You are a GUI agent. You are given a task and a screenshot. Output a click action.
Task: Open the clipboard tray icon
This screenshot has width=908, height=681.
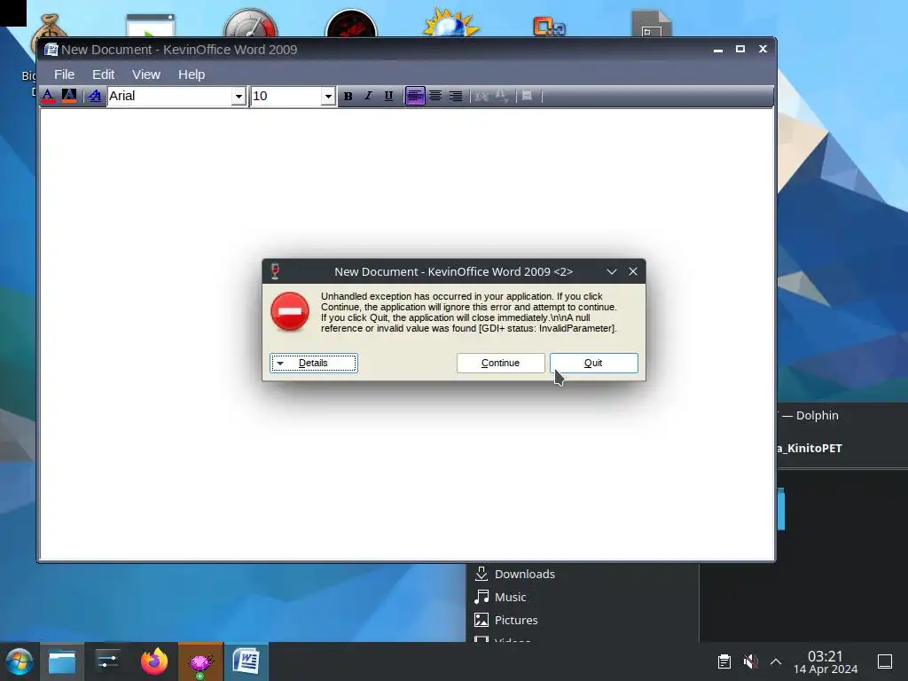coord(724,661)
